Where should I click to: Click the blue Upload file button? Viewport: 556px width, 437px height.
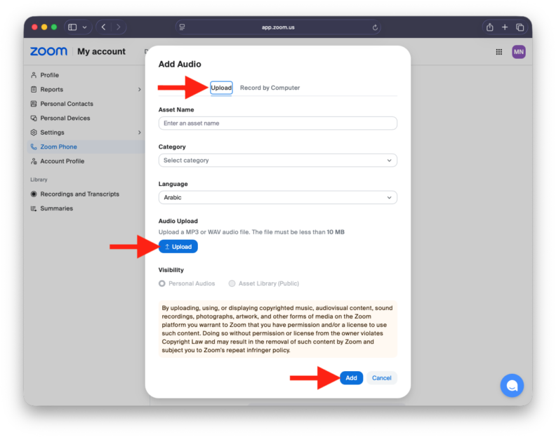[178, 246]
